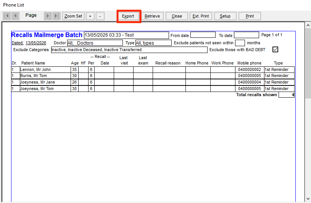Click the 'Dated: 13/05/2026' text
Image resolution: width=311 pixels, height=203 pixels.
(29, 43)
